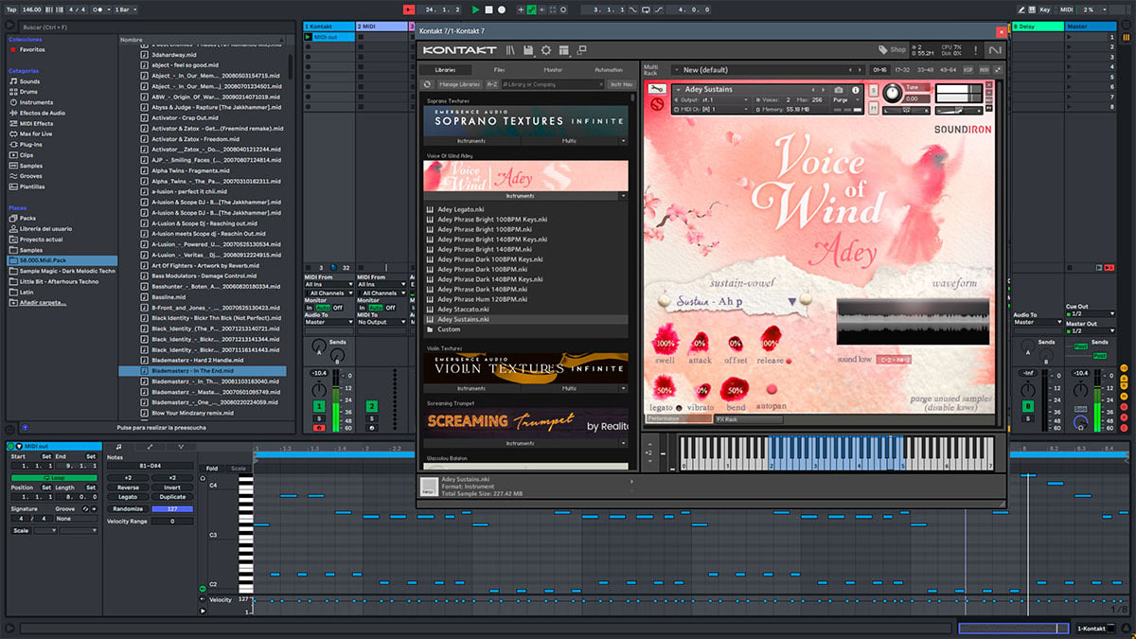The image size is (1136, 639).
Task: Toggle the autopan button
Action: click(772, 389)
